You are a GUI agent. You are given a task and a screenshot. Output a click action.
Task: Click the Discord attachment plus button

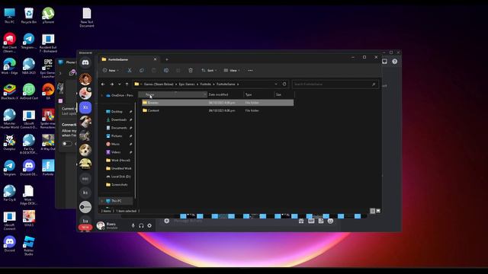point(167,221)
